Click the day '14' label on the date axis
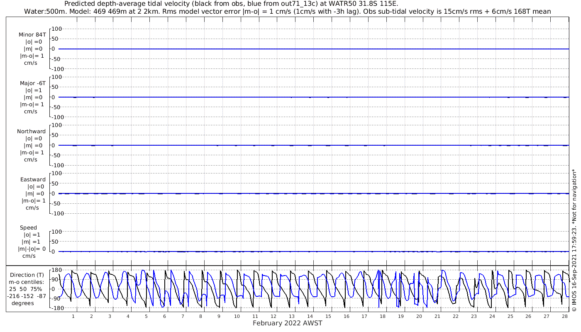This screenshot has width=581, height=332. coord(310,317)
